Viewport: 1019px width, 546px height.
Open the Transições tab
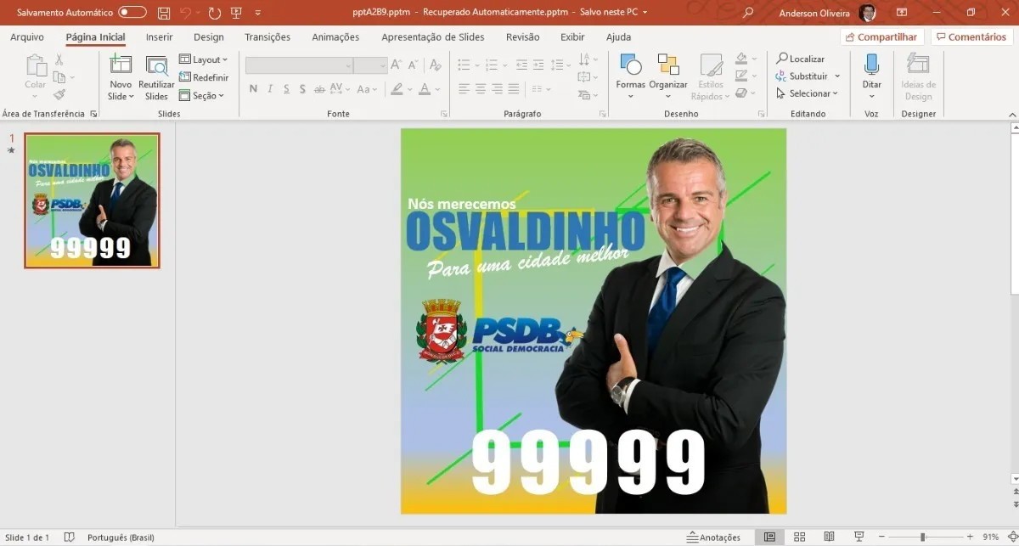coord(267,37)
